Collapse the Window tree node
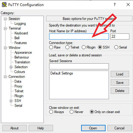 click(5, 48)
